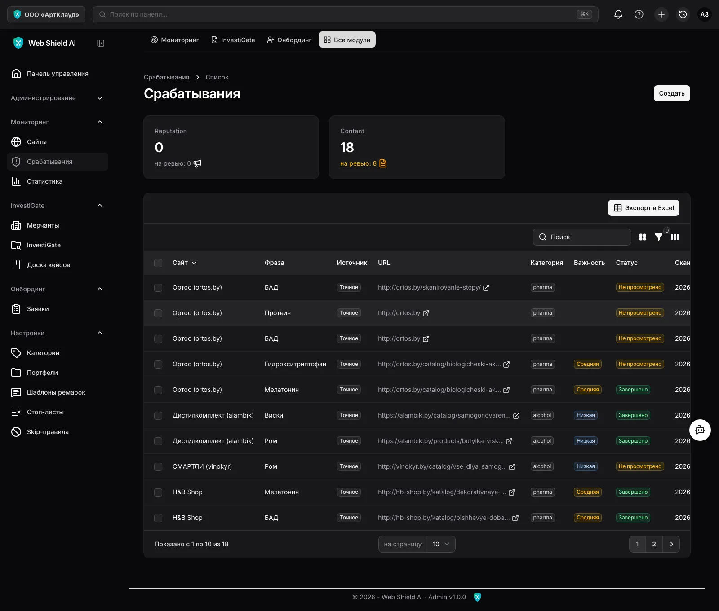
Task: Tick the select-all checkbox in header
Action: 158,263
